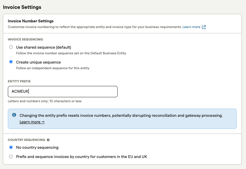The image size is (246, 169).
Task: Select the Use shared sequence radio button
Action: pos(11,47)
